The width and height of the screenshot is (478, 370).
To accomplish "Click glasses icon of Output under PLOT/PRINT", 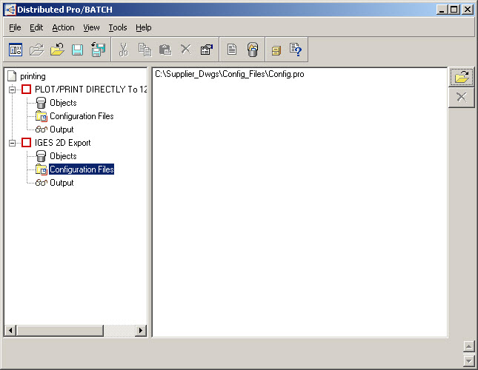I will point(42,129).
